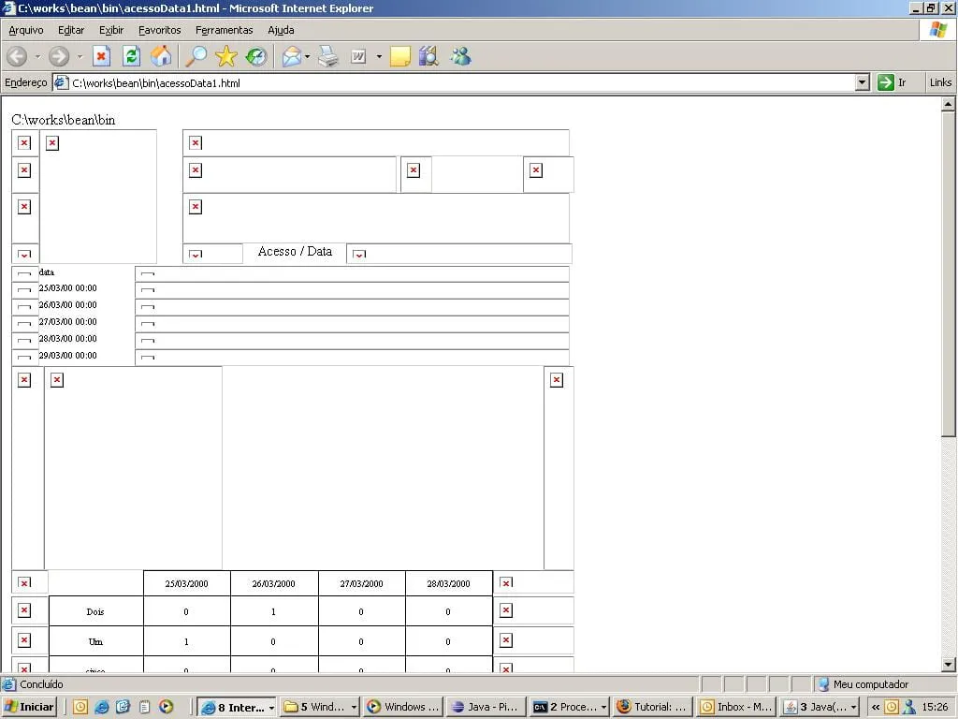Click the 25/03/00 00:00 row
The image size is (958, 719).
coord(67,288)
